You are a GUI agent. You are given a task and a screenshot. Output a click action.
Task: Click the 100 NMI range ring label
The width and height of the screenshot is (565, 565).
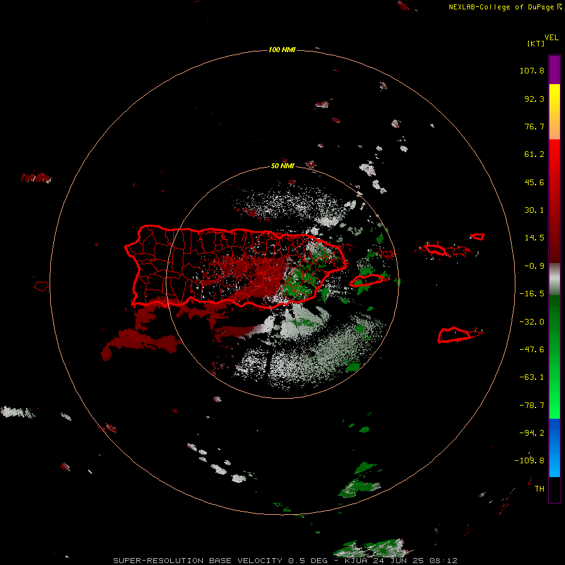[x=282, y=50]
